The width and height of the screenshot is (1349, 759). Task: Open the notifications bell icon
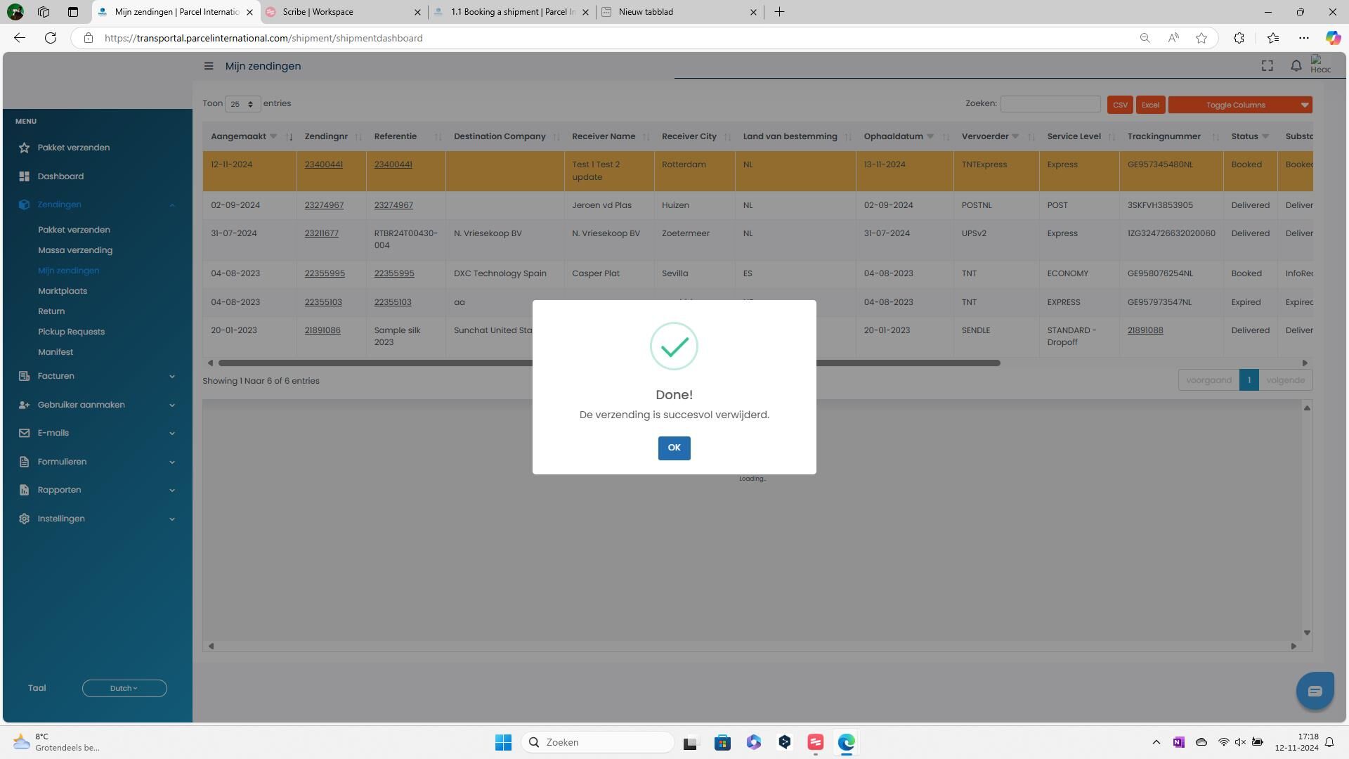(x=1296, y=66)
